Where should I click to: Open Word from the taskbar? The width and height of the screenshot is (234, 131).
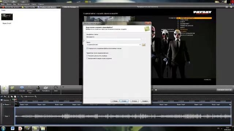12,128
